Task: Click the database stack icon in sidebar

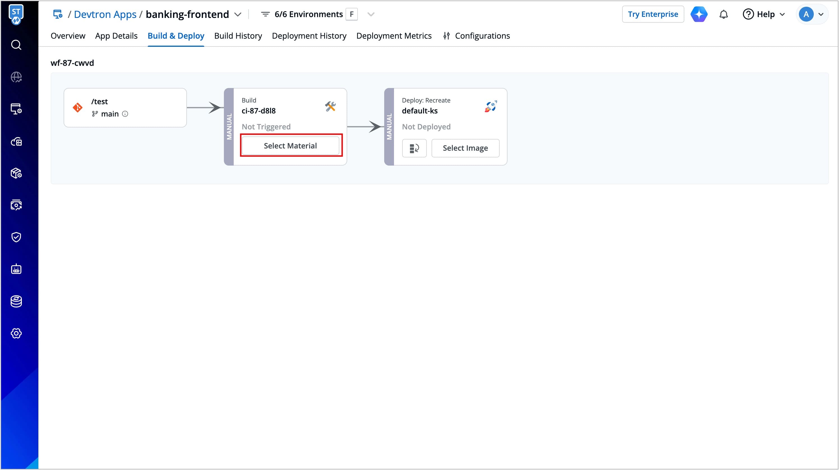Action: tap(16, 301)
